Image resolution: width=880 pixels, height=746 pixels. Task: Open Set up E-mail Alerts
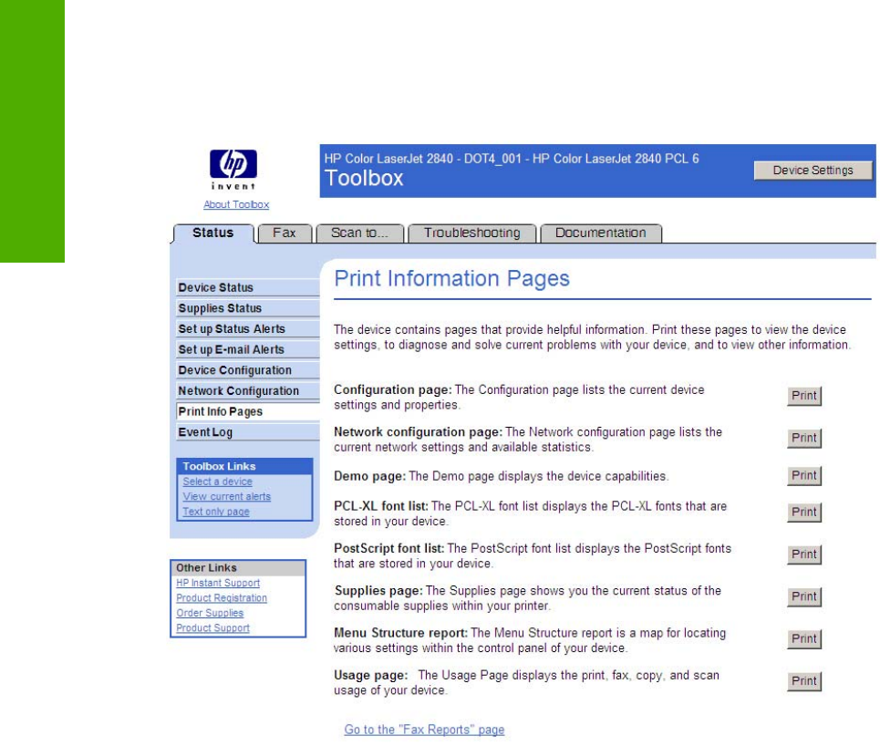pyautogui.click(x=247, y=349)
